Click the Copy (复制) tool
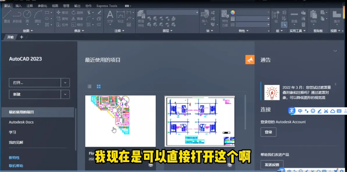Screen dimensions: 347x172 (x=62, y=19)
